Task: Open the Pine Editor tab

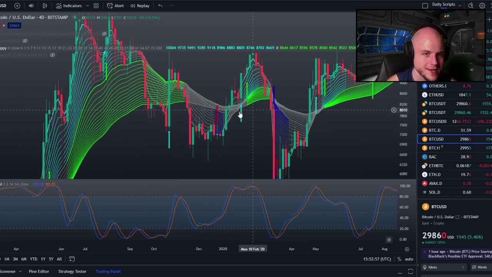Action: click(39, 271)
